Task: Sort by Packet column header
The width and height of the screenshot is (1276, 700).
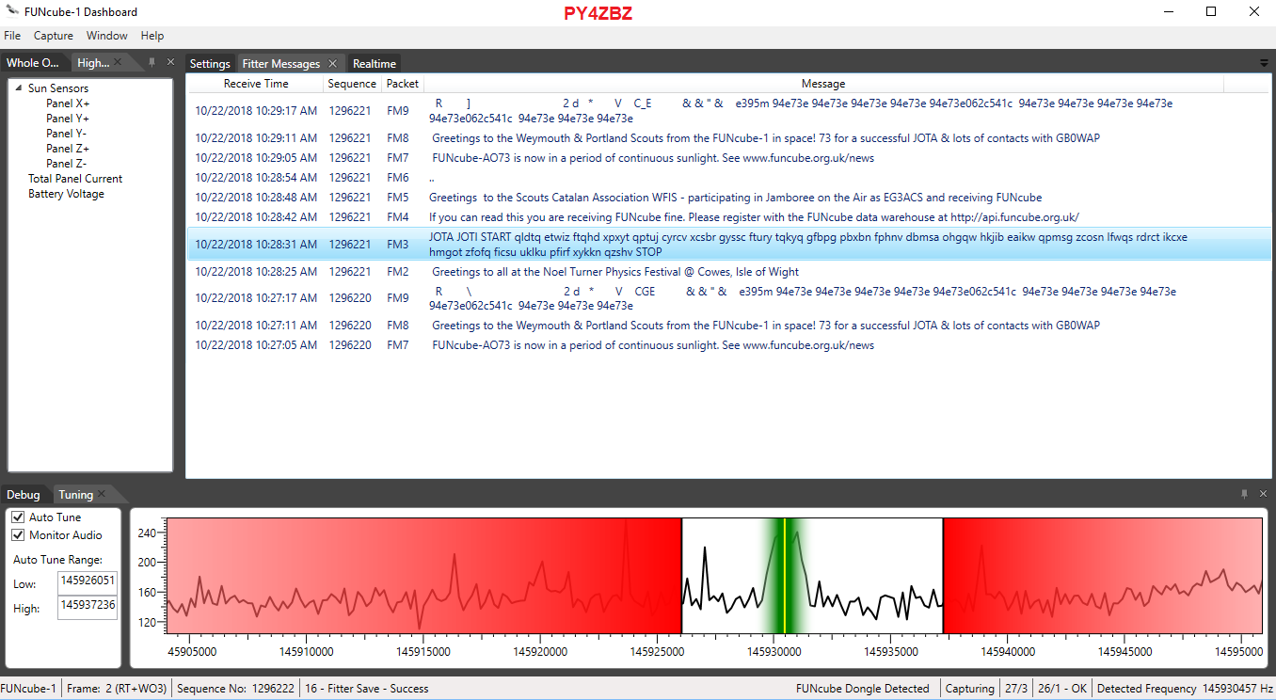Action: pyautogui.click(x=403, y=84)
